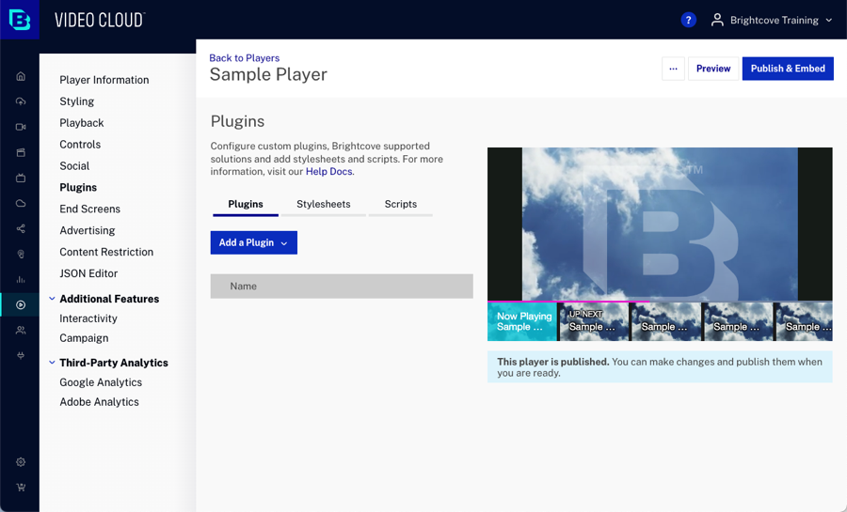The height and width of the screenshot is (512, 847).
Task: Switch to the Stylesheets tab
Action: point(323,204)
